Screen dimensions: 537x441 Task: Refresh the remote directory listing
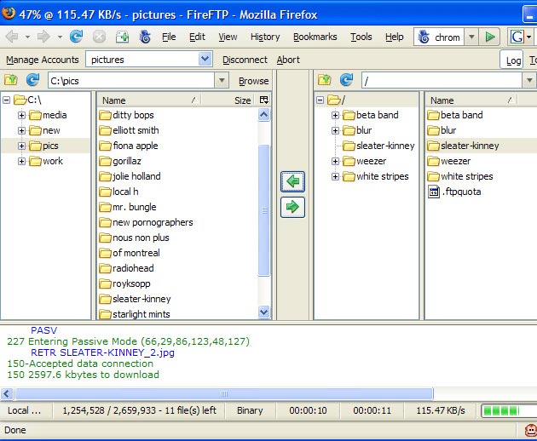pos(346,80)
